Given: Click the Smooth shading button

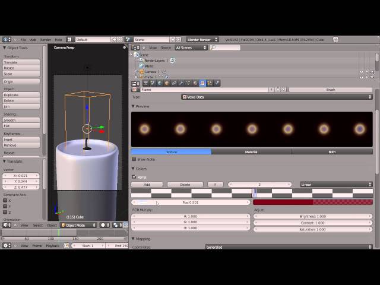Looking at the screenshot, I should [21, 120].
